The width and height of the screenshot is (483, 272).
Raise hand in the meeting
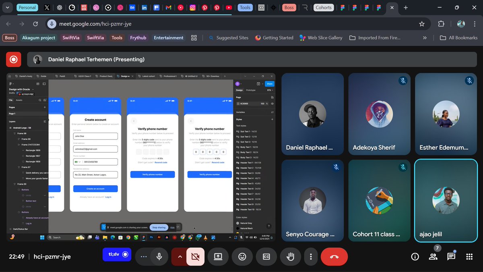pyautogui.click(x=290, y=256)
